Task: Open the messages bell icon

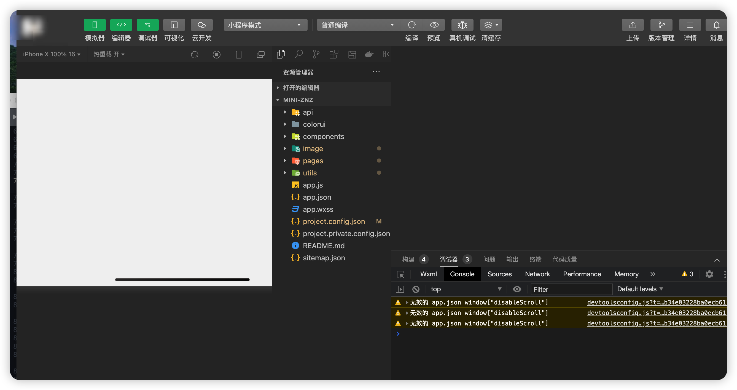Action: (x=716, y=25)
